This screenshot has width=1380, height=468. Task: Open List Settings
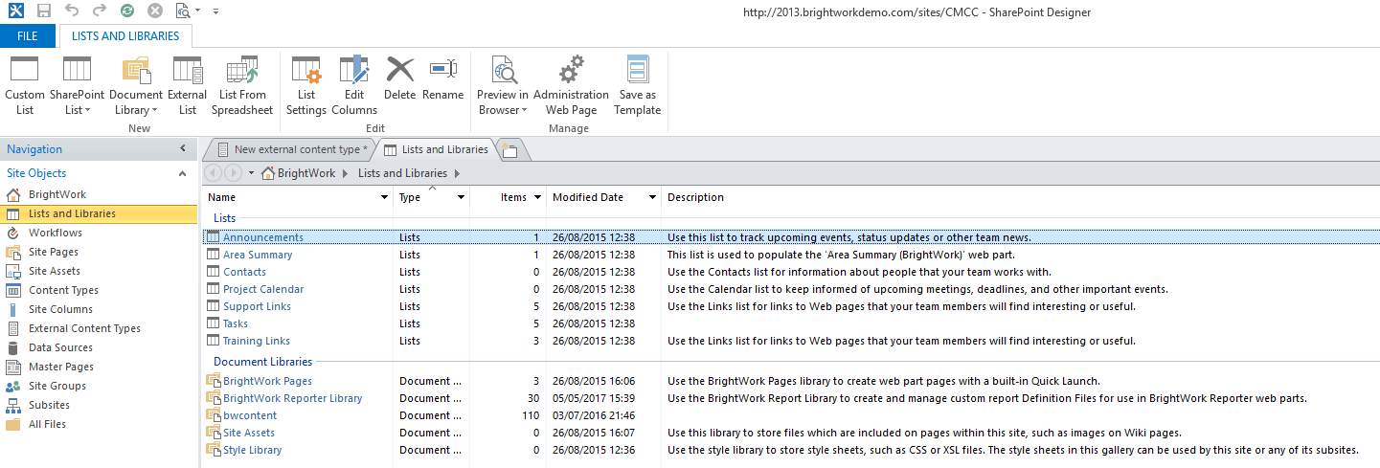pos(306,86)
